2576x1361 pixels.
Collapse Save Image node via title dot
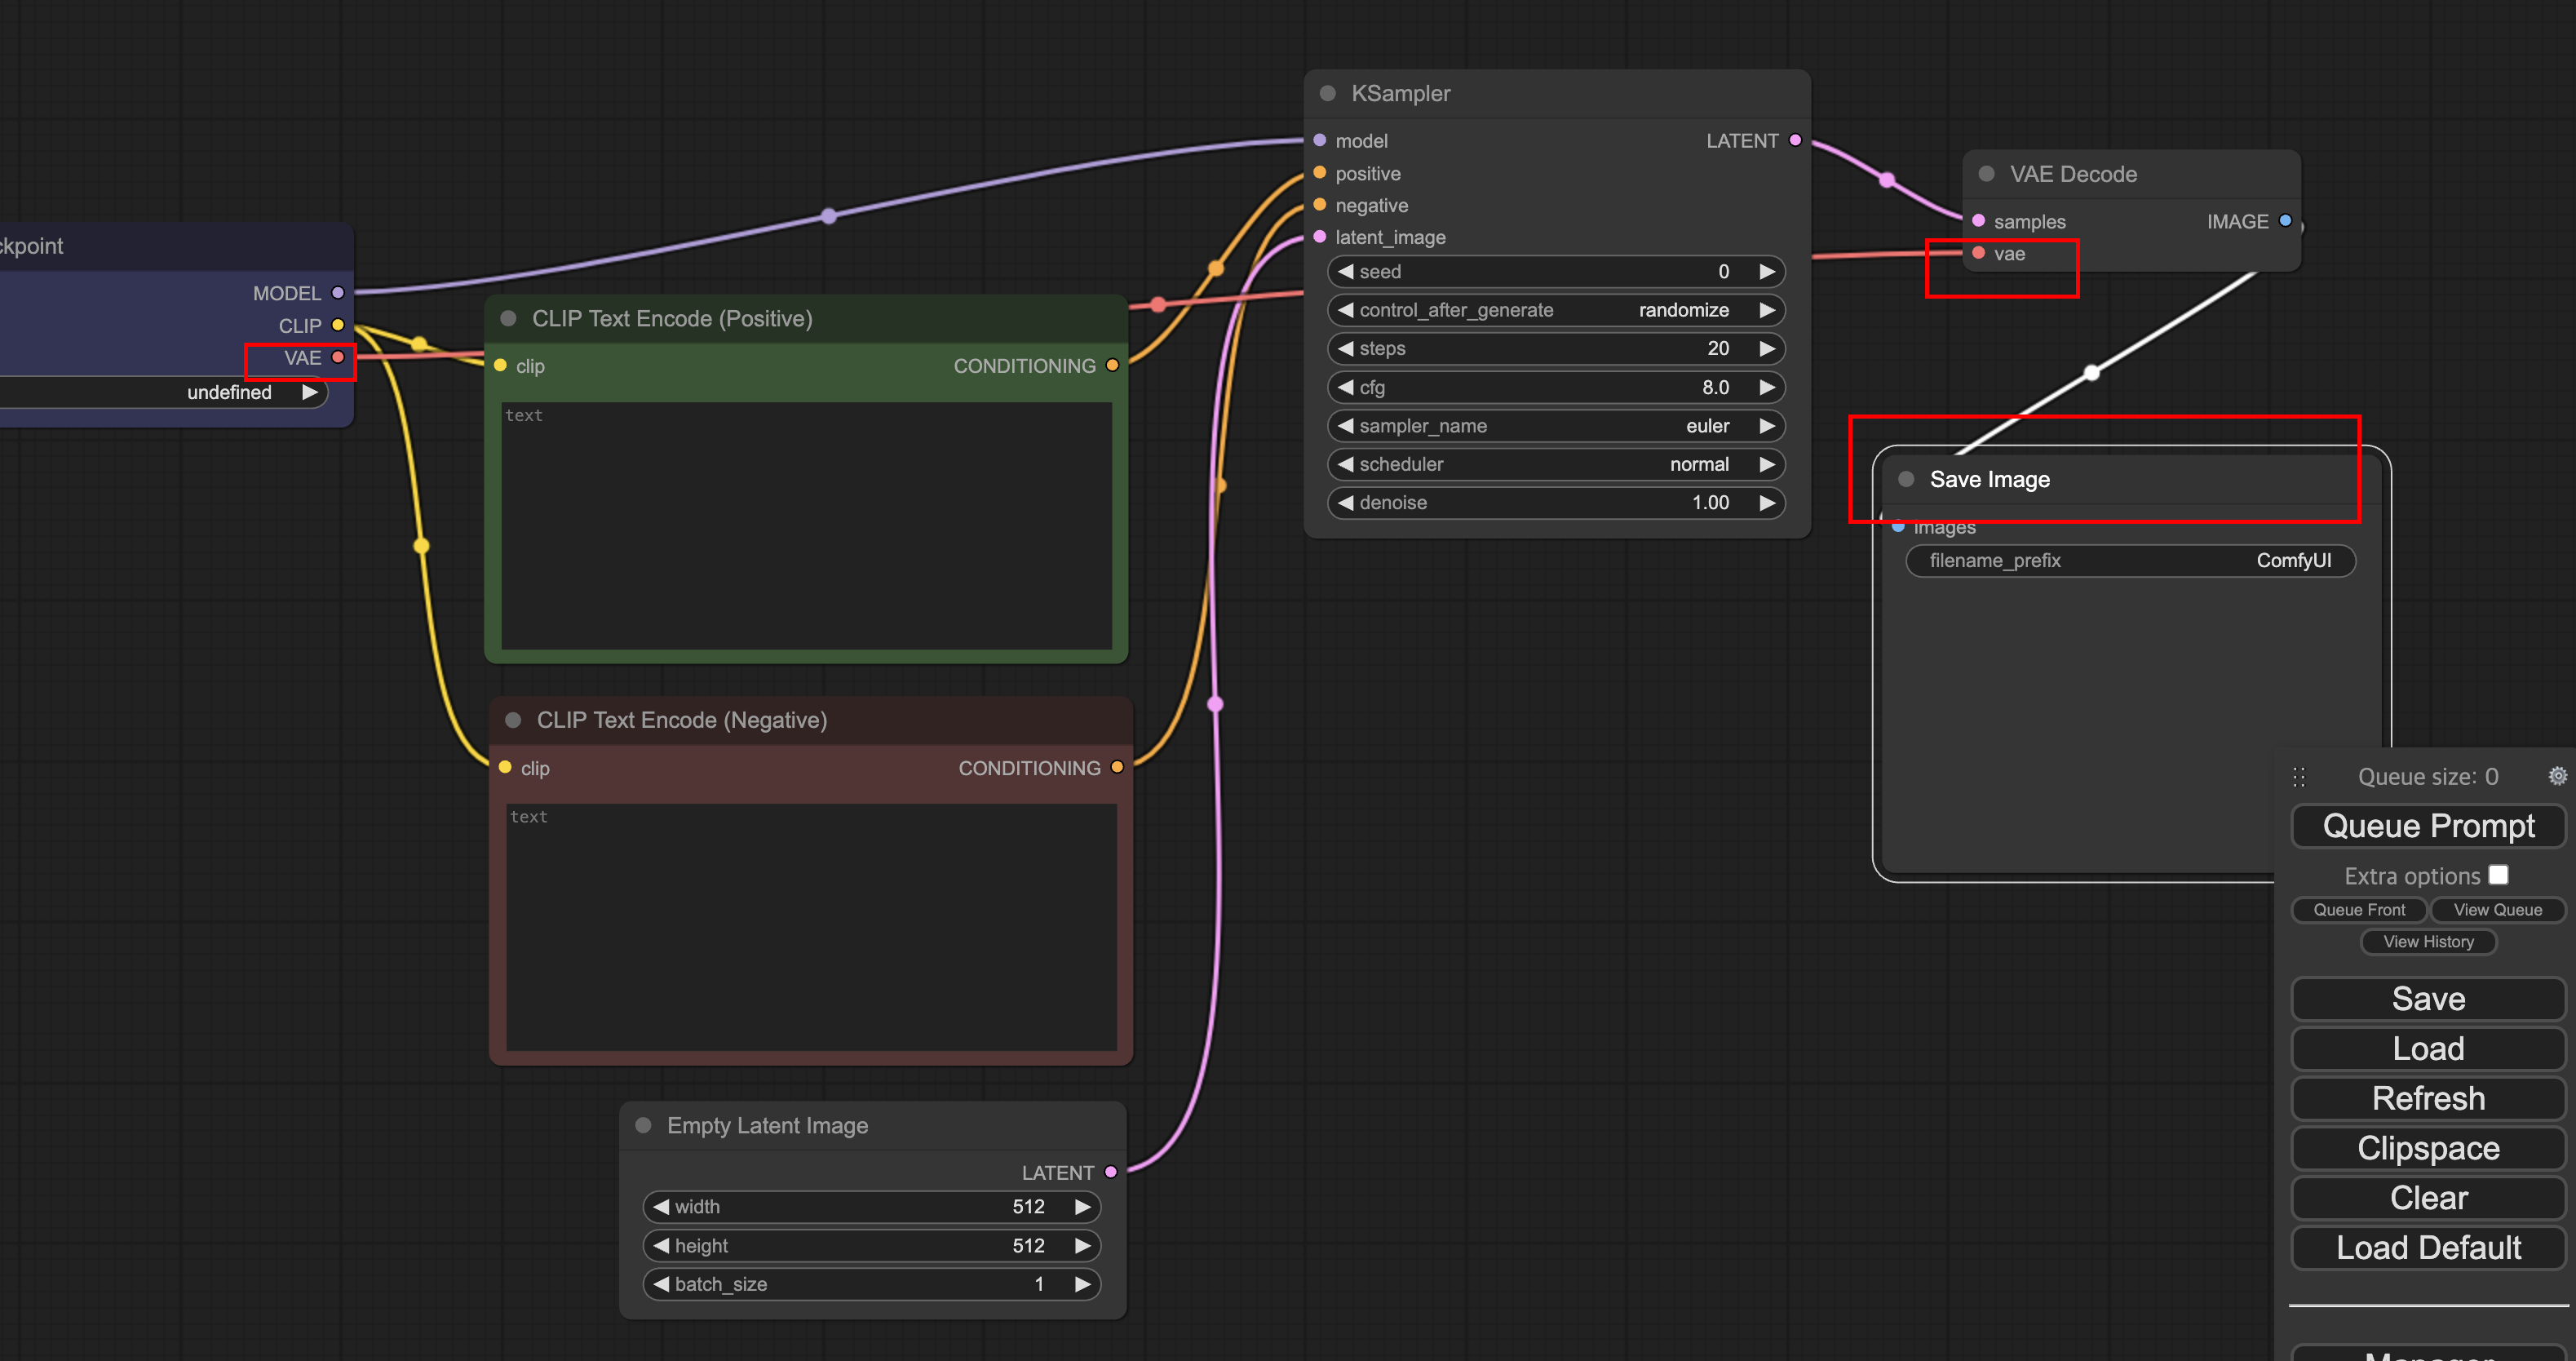coord(1906,479)
